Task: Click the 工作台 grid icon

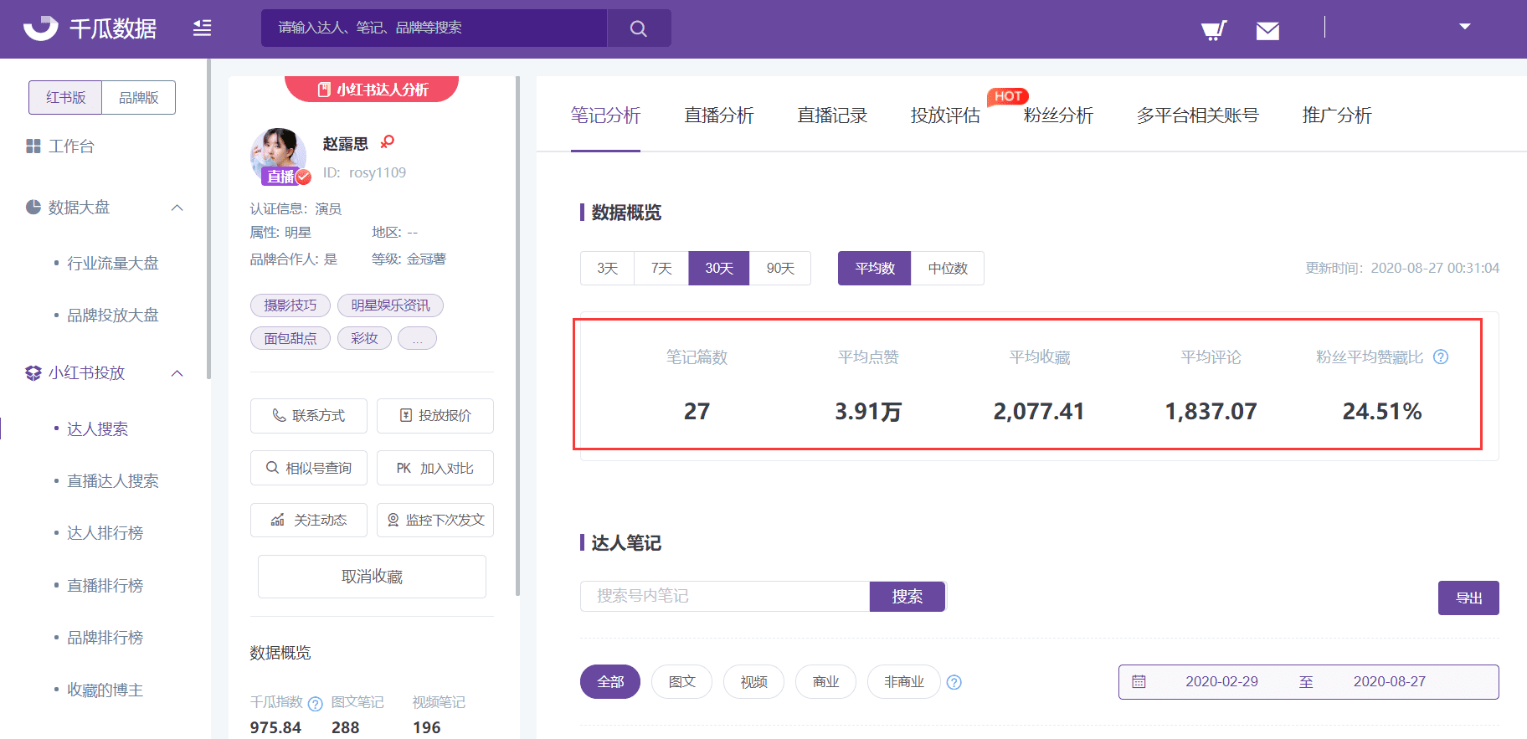Action: pos(33,146)
